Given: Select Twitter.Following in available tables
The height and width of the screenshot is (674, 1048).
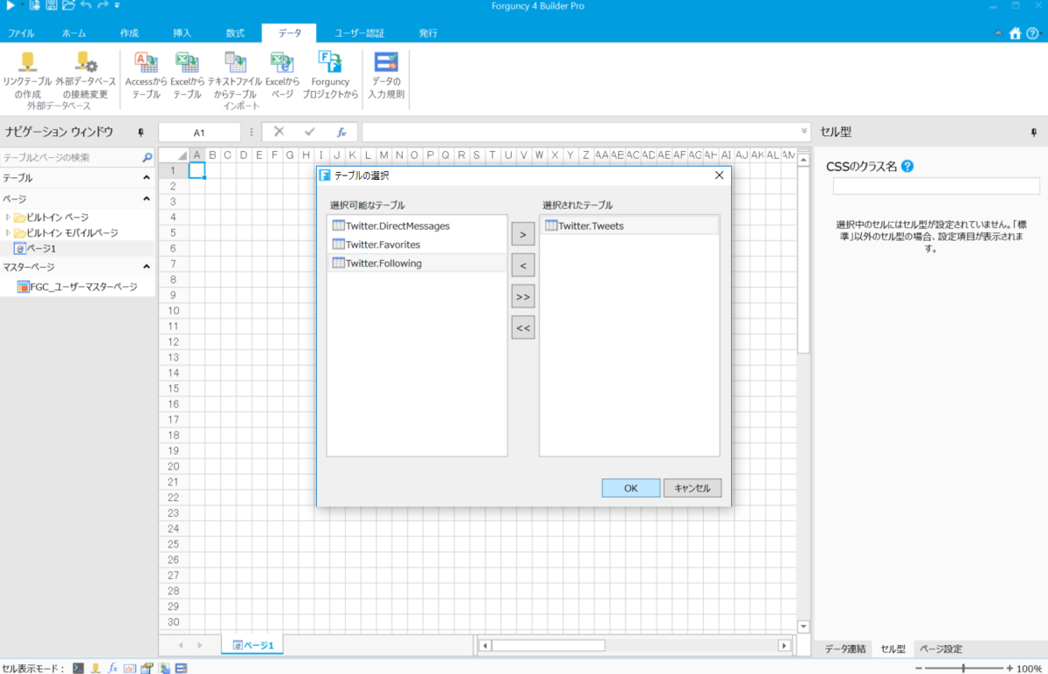Looking at the screenshot, I should pos(417,263).
